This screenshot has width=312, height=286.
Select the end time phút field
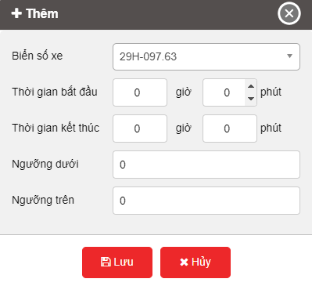(x=230, y=129)
